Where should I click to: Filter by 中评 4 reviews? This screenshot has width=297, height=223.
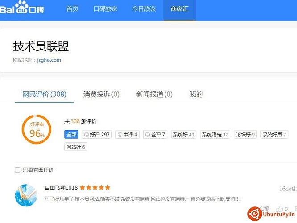128,135
